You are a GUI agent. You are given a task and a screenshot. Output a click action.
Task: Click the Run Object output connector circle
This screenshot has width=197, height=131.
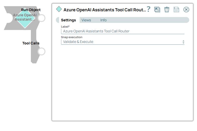(41, 18)
